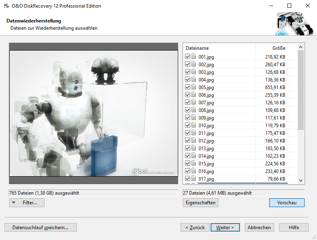Click the Weiter > button
The image size is (317, 240).
point(225,228)
